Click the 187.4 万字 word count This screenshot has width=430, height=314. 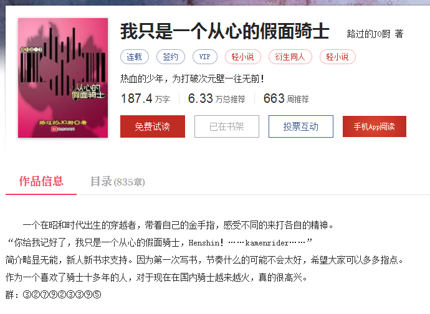click(x=145, y=98)
